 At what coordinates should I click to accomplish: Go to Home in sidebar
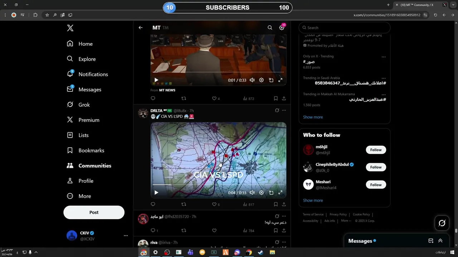point(80,44)
